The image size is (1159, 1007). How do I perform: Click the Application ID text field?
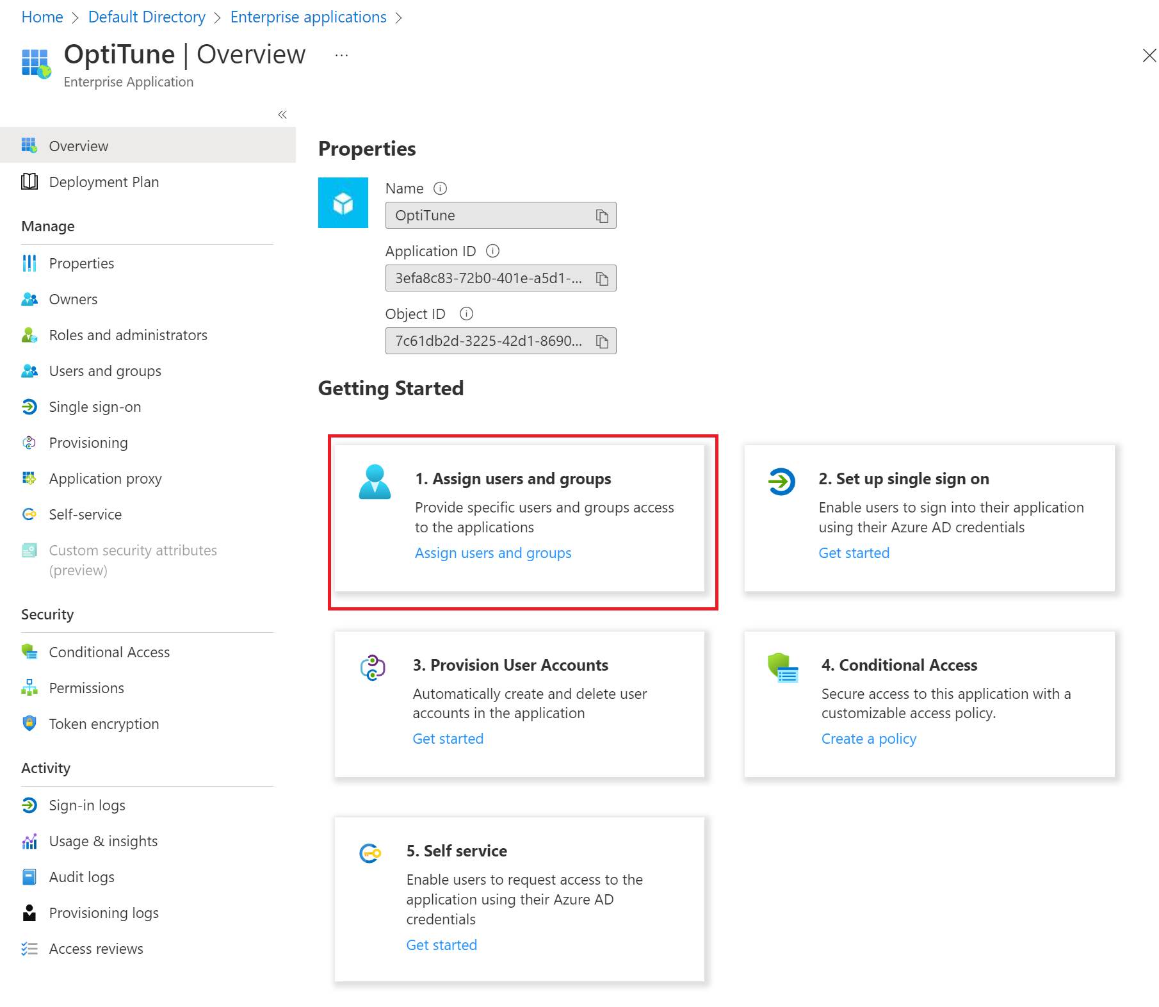pyautogui.click(x=501, y=278)
